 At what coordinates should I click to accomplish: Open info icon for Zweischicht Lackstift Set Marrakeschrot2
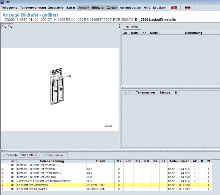pyautogui.click(x=3, y=181)
